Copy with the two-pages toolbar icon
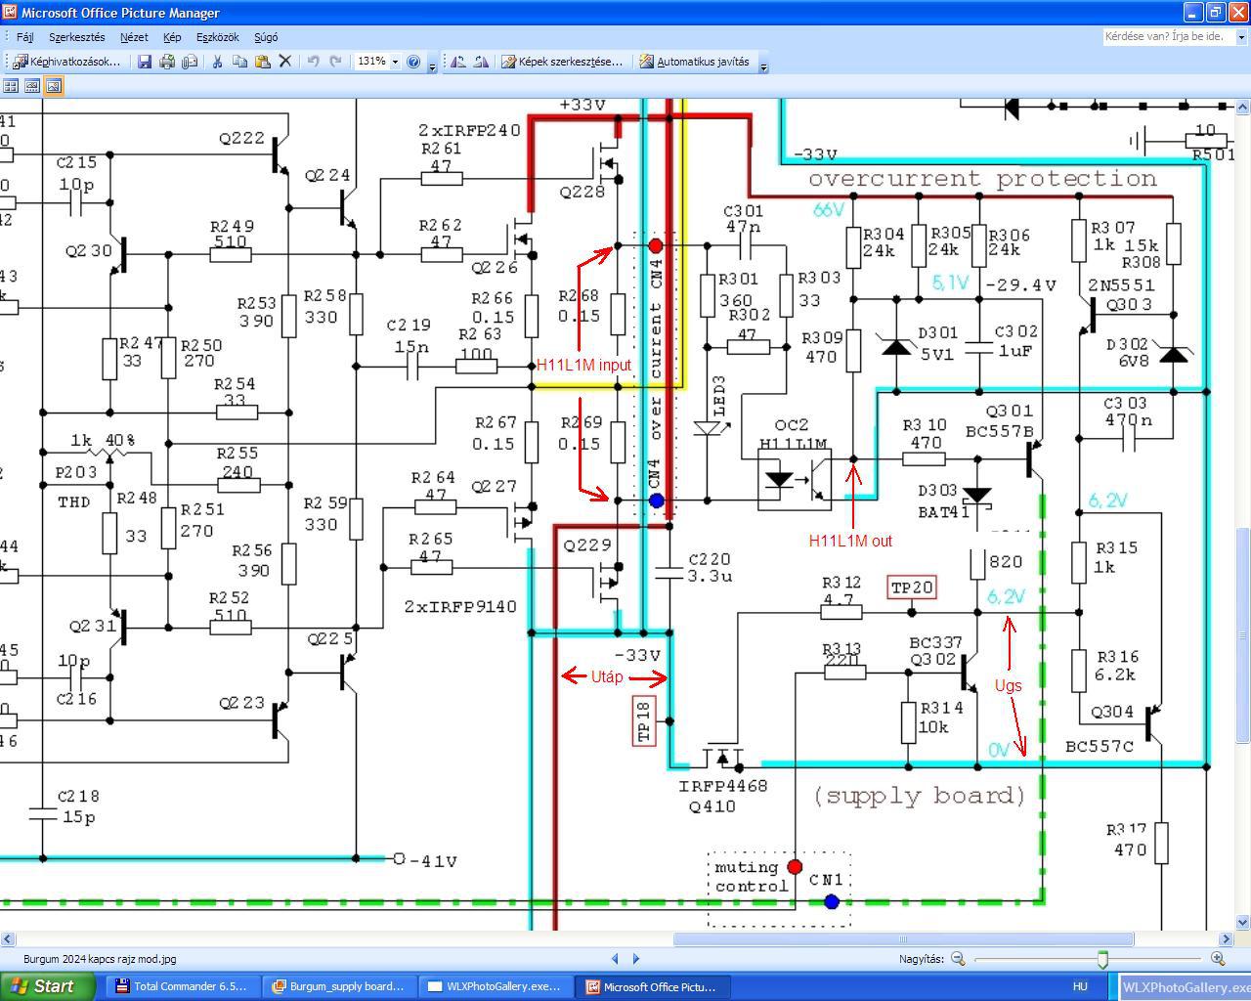1251x1001 pixels. (x=239, y=62)
